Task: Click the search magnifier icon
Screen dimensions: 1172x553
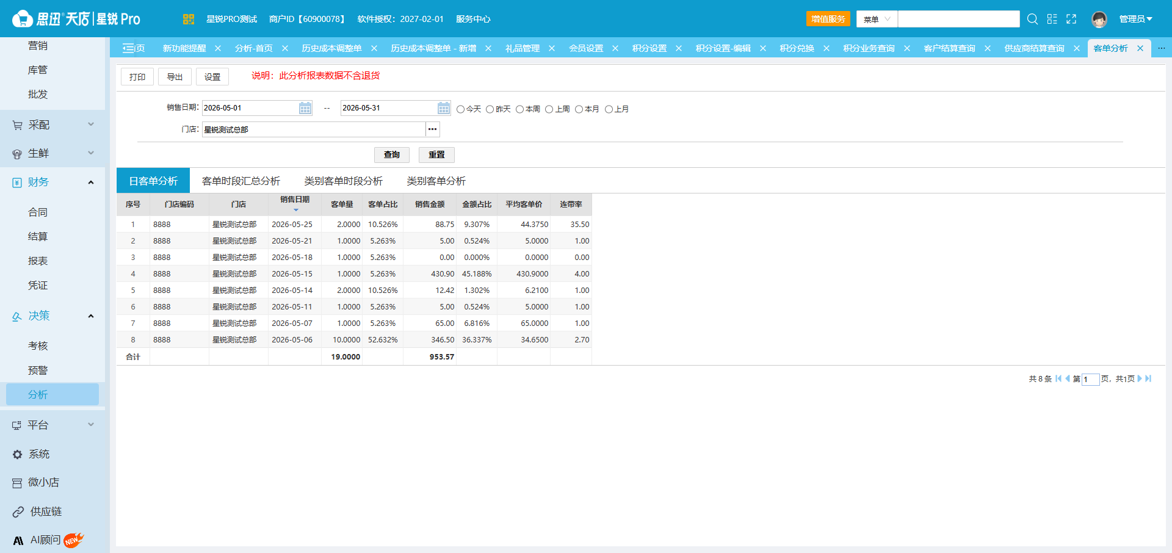Action: click(x=1032, y=19)
